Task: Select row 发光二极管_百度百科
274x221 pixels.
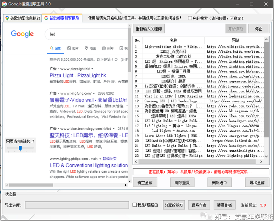Action: coord(199,56)
